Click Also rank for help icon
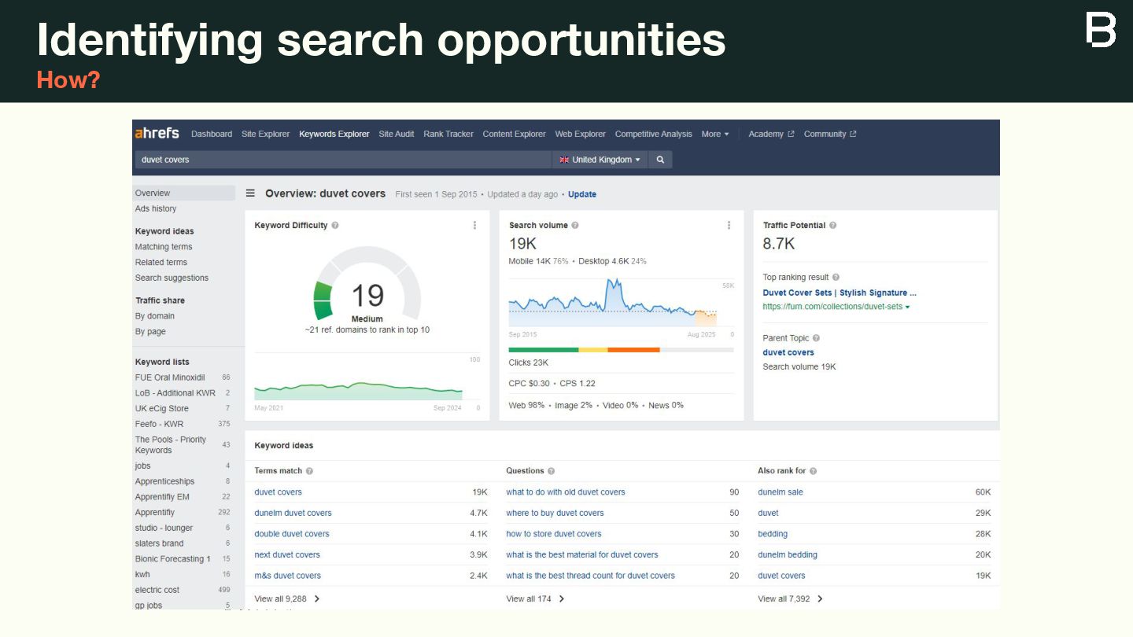 [x=813, y=471]
